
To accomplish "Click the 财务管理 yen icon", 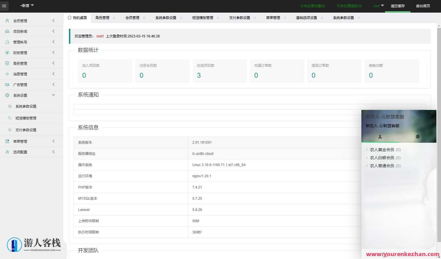I will click(7, 53).
